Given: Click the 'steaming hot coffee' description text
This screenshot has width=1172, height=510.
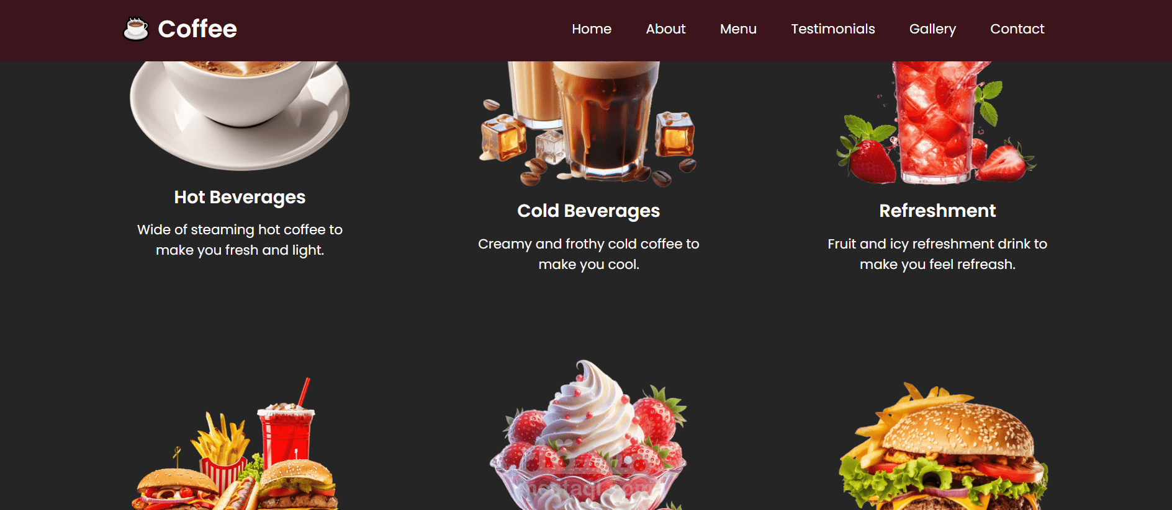Looking at the screenshot, I should tap(240, 240).
